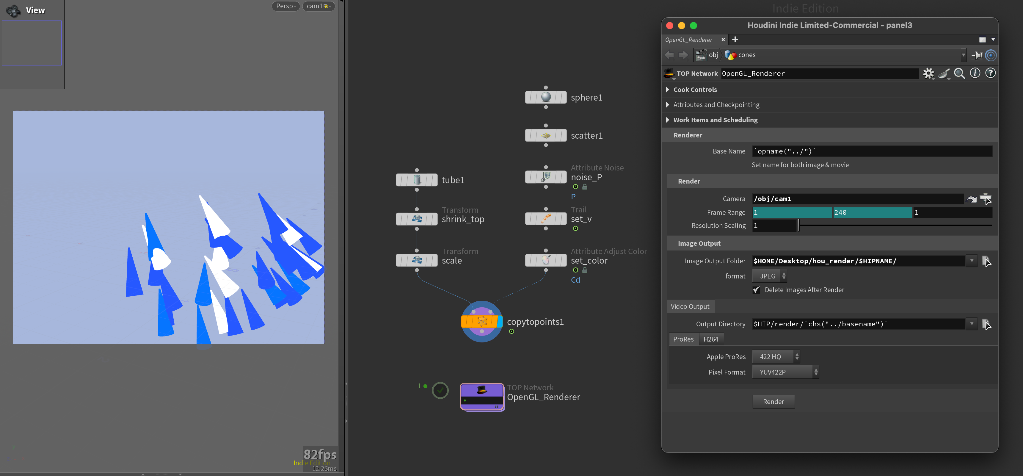Select the sphere1 node in the network
1023x476 pixels.
click(545, 97)
